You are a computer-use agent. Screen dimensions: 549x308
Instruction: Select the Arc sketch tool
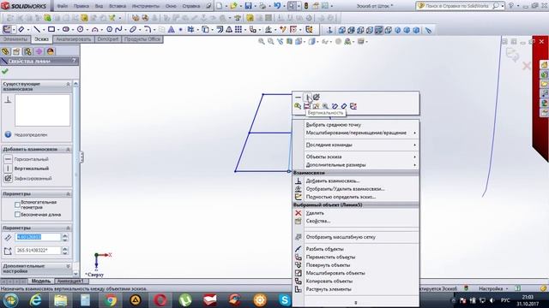tap(94, 30)
